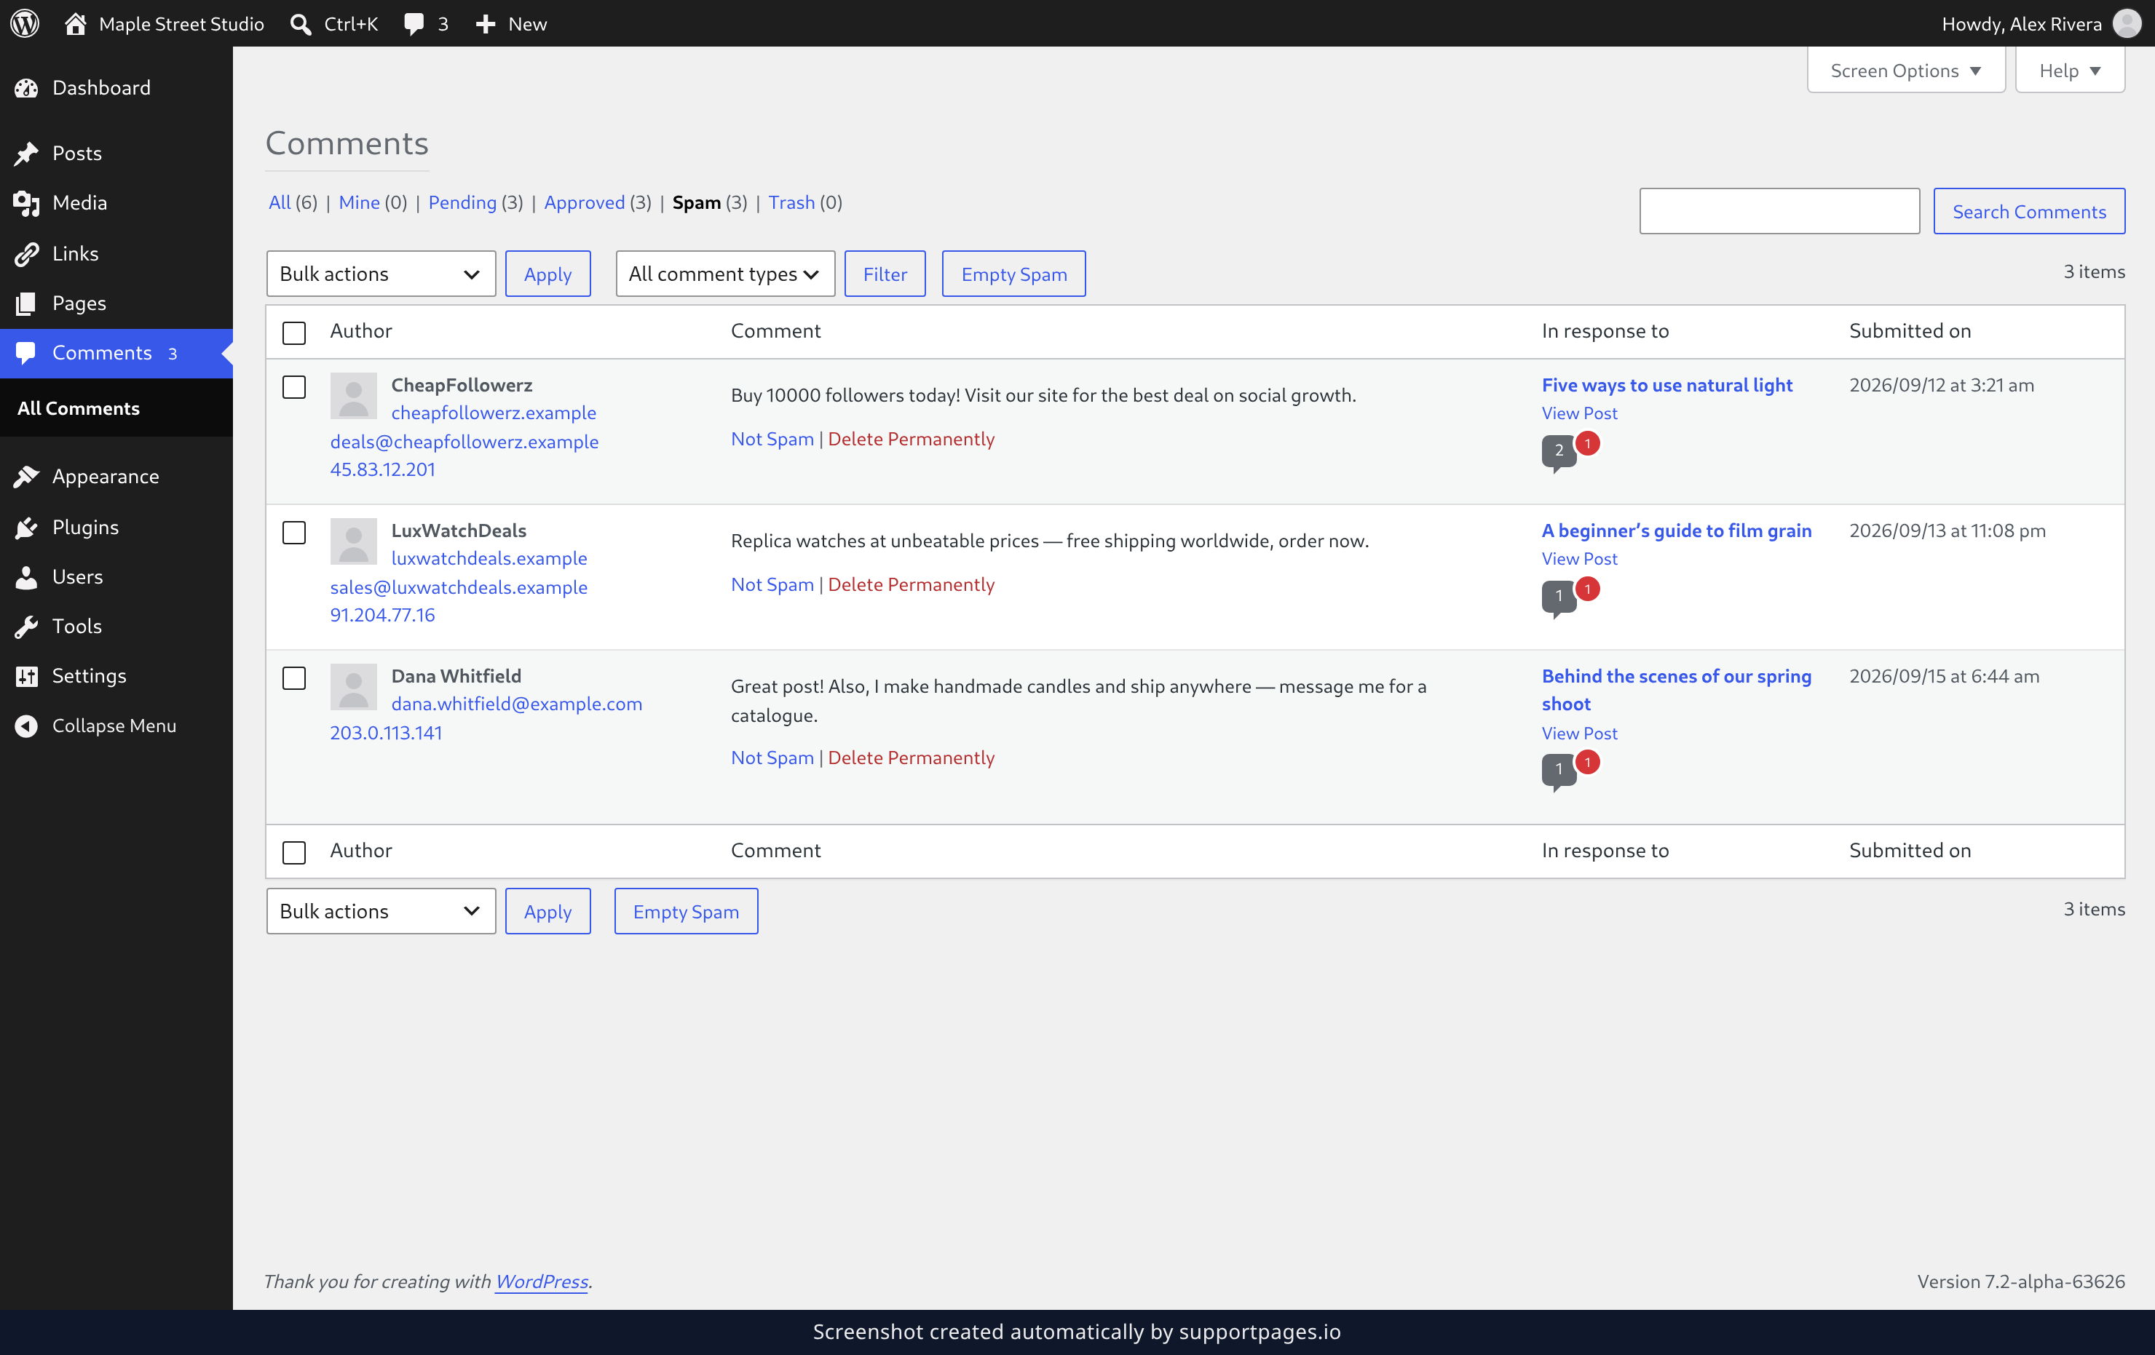
Task: Click the Settings sliders icon
Action: (27, 676)
